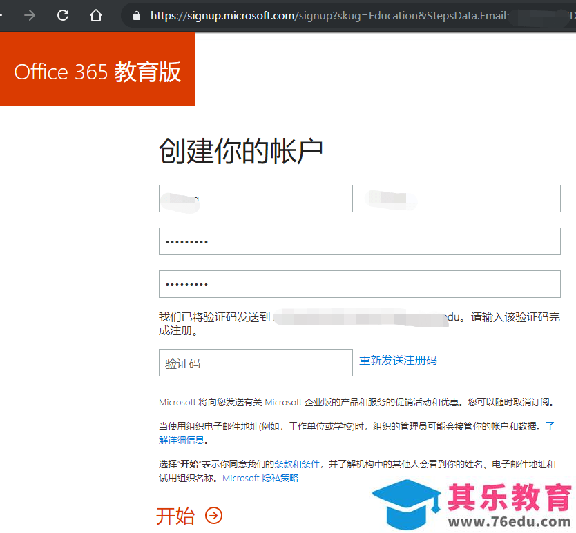The height and width of the screenshot is (533, 576).
Task: Click the Office 365 教育版 banner
Action: (x=97, y=70)
